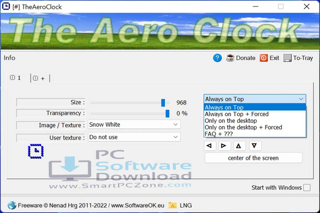This screenshot has height=213, width=320.
Task: Select Only on the desktop option
Action: (255, 121)
